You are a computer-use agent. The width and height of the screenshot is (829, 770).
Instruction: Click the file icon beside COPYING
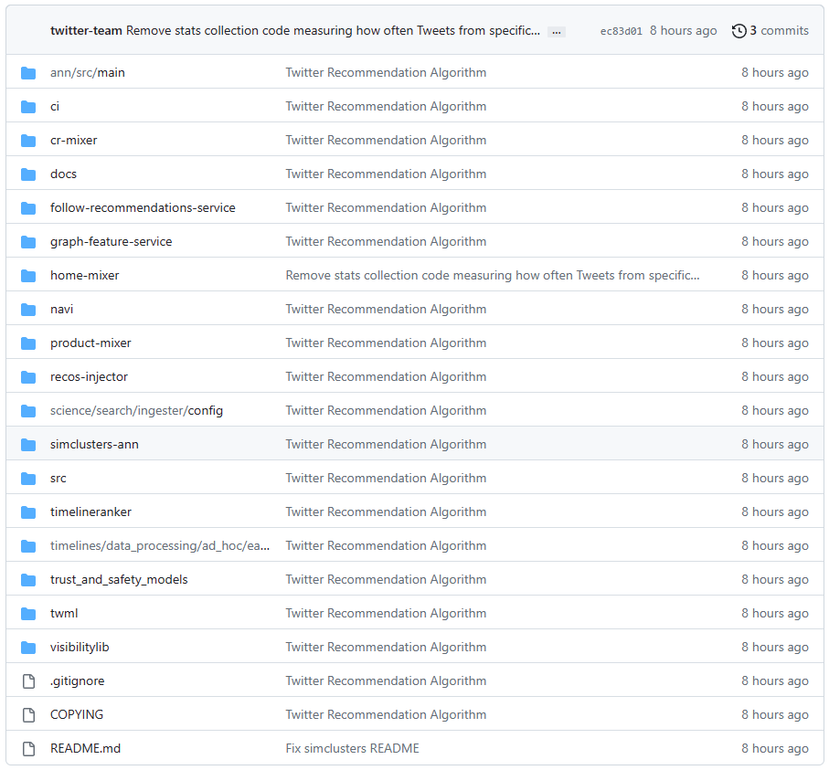coord(28,715)
